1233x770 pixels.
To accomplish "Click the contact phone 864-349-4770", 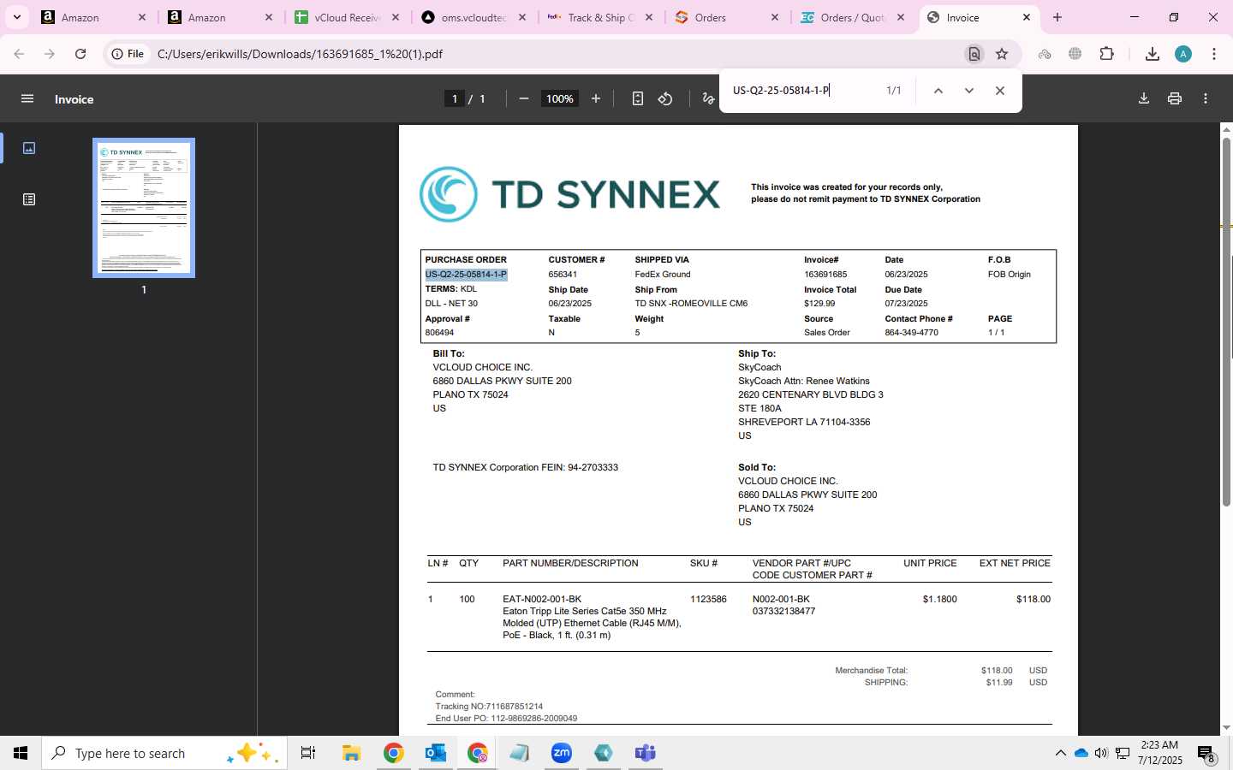I will point(911,333).
